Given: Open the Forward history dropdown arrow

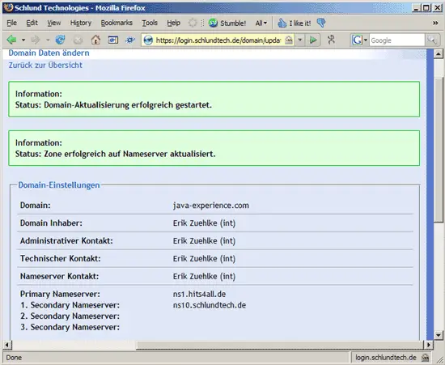Looking at the screenshot, I should pos(48,40).
